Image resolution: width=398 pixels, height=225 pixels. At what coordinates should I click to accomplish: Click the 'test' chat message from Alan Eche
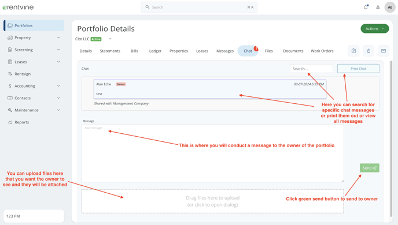click(x=209, y=89)
